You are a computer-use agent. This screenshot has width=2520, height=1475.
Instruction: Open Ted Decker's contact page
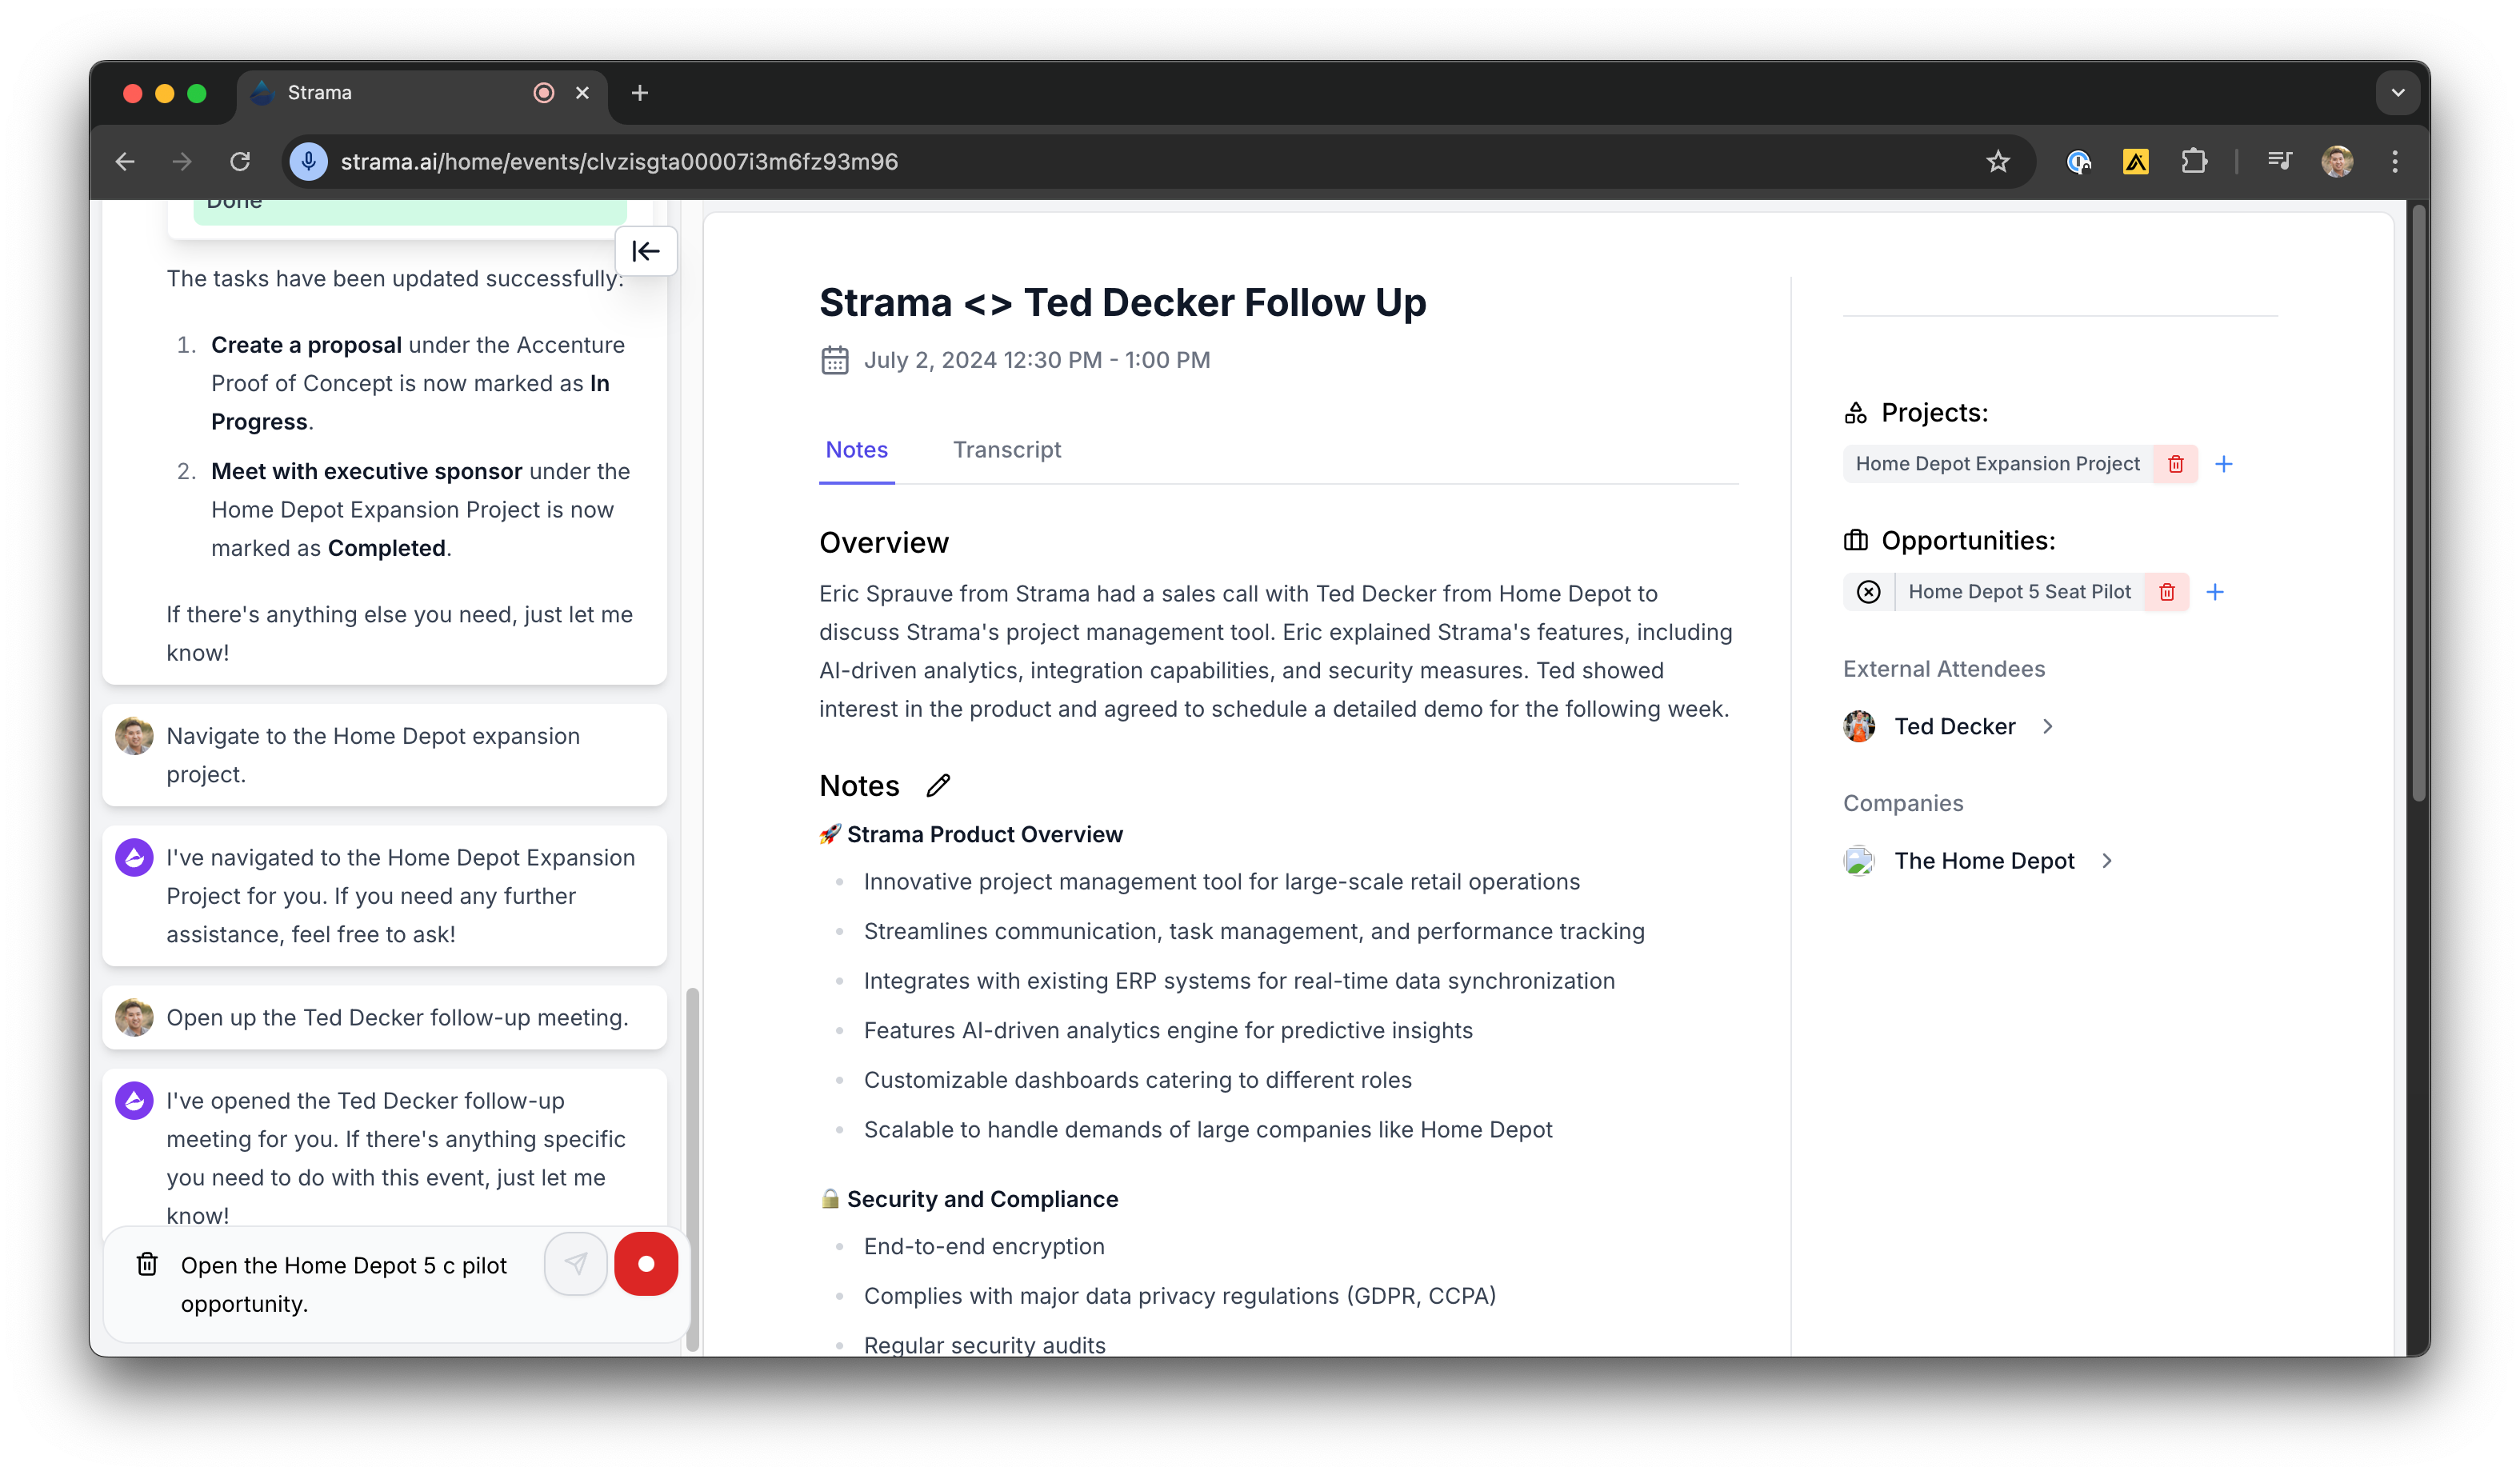click(1954, 727)
